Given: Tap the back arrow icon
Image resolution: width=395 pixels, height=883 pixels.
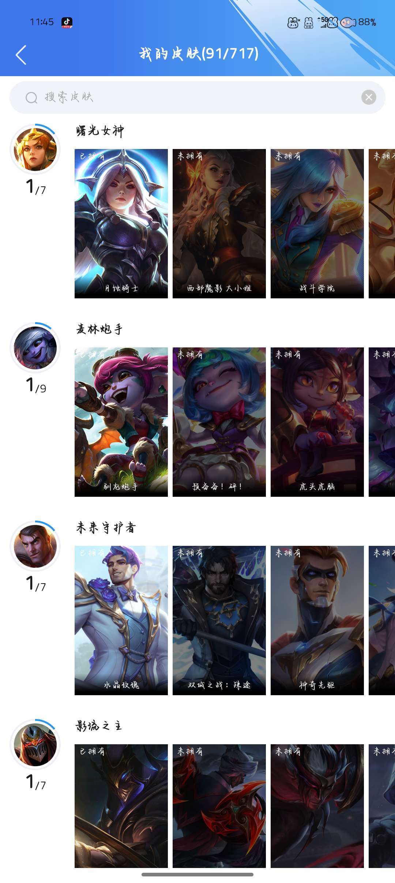Looking at the screenshot, I should (x=21, y=55).
